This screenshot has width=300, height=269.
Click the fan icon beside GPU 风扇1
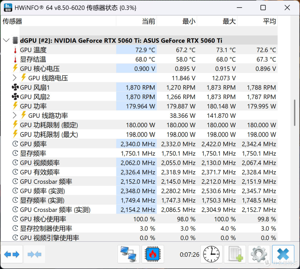point(15,87)
